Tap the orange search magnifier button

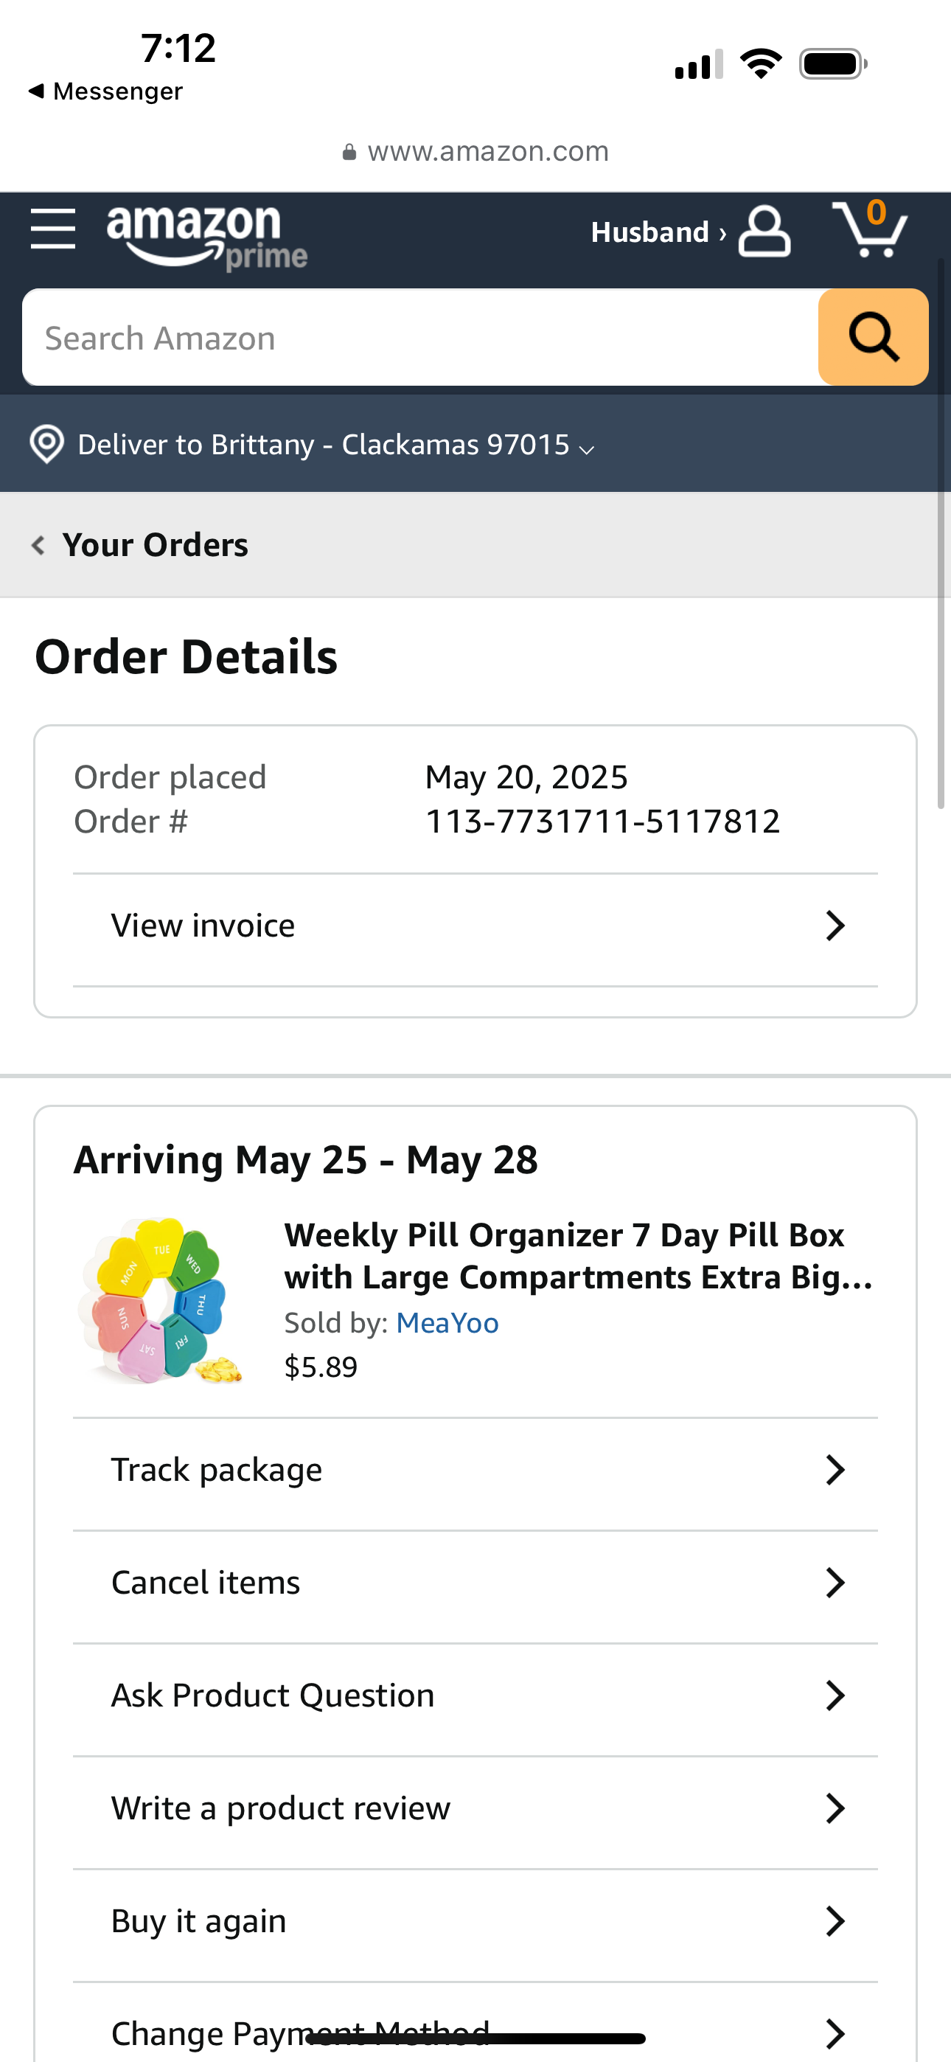click(873, 337)
